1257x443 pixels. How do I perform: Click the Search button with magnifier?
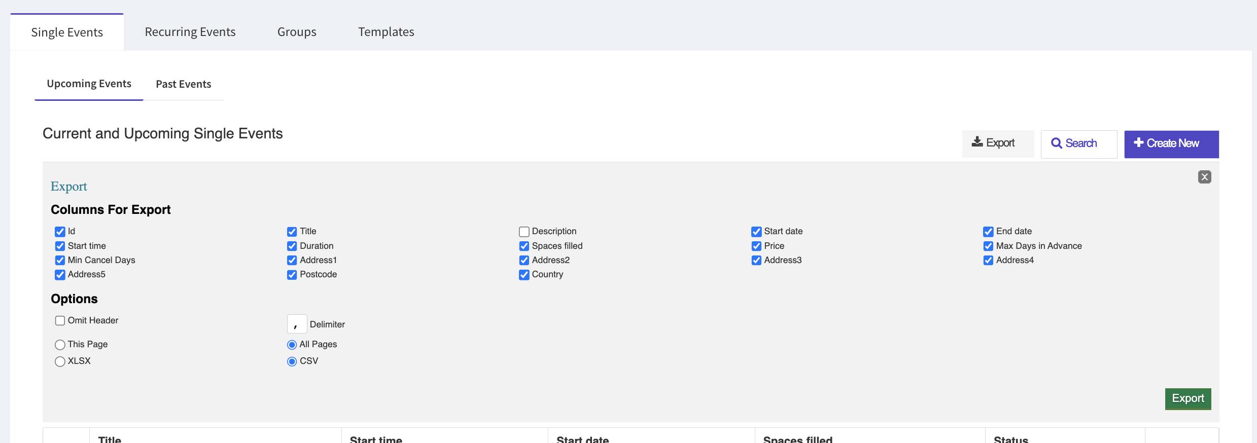coord(1078,144)
